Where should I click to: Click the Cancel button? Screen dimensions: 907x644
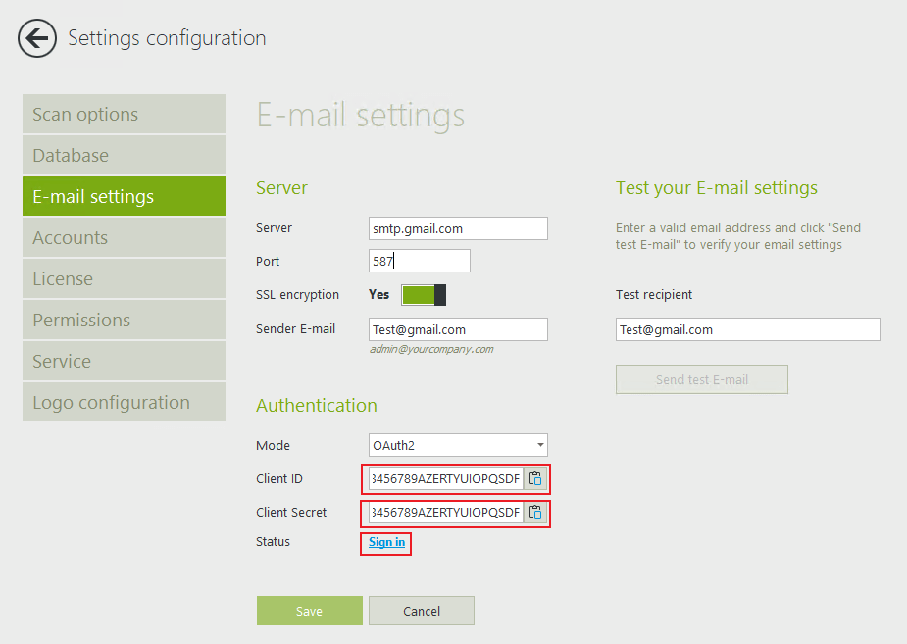(x=422, y=611)
